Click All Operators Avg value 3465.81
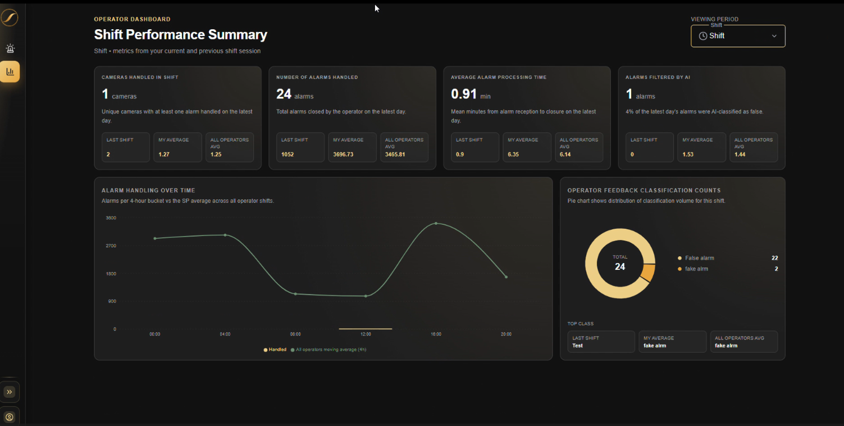 [x=395, y=154]
